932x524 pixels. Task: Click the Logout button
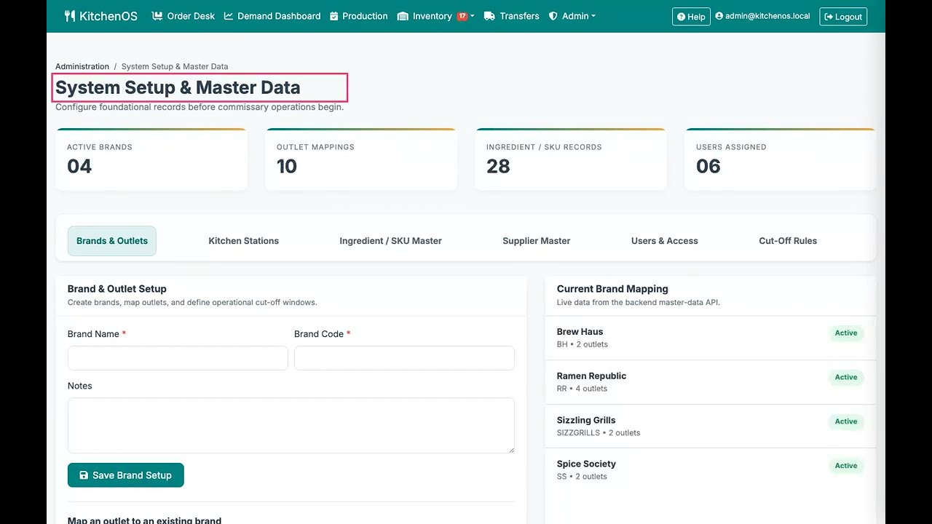coord(843,17)
